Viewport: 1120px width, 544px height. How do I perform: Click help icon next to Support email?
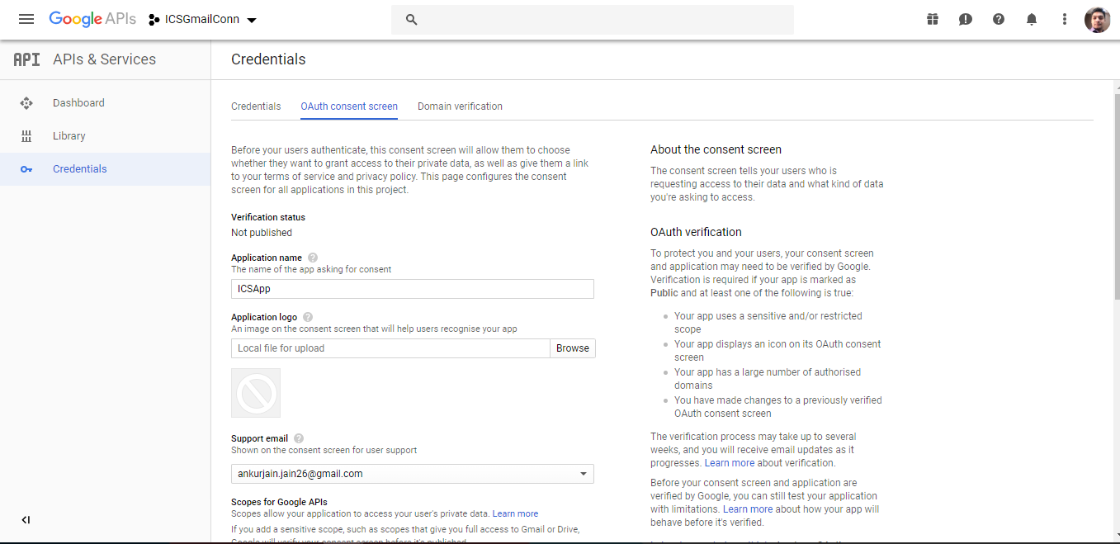click(x=299, y=438)
